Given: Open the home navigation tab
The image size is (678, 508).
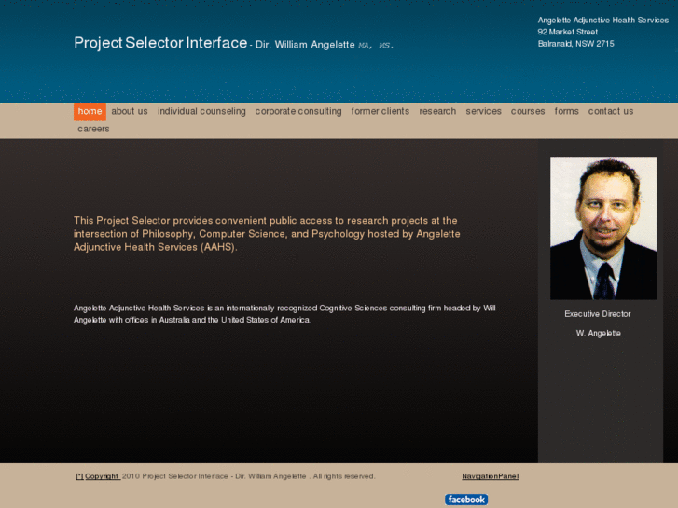Looking at the screenshot, I should click(x=90, y=112).
